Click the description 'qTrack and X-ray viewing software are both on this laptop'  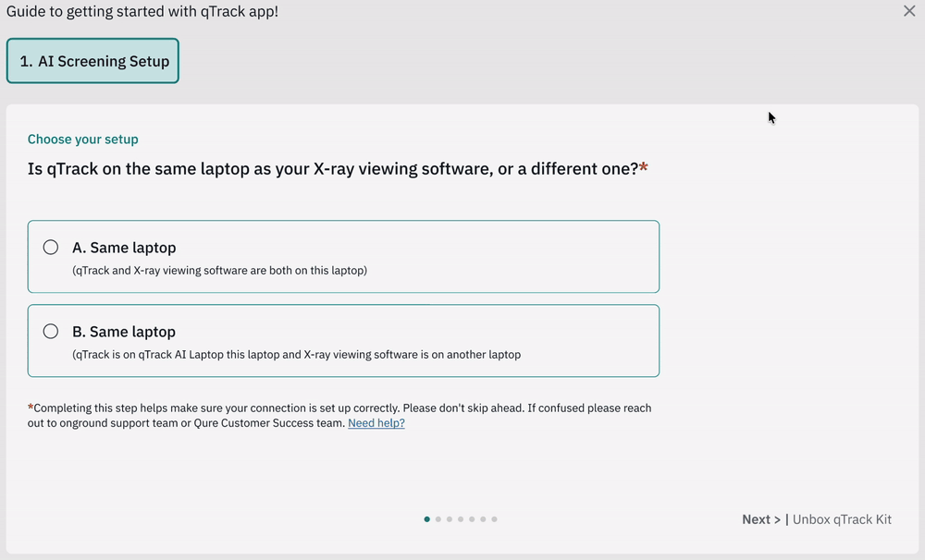(219, 271)
